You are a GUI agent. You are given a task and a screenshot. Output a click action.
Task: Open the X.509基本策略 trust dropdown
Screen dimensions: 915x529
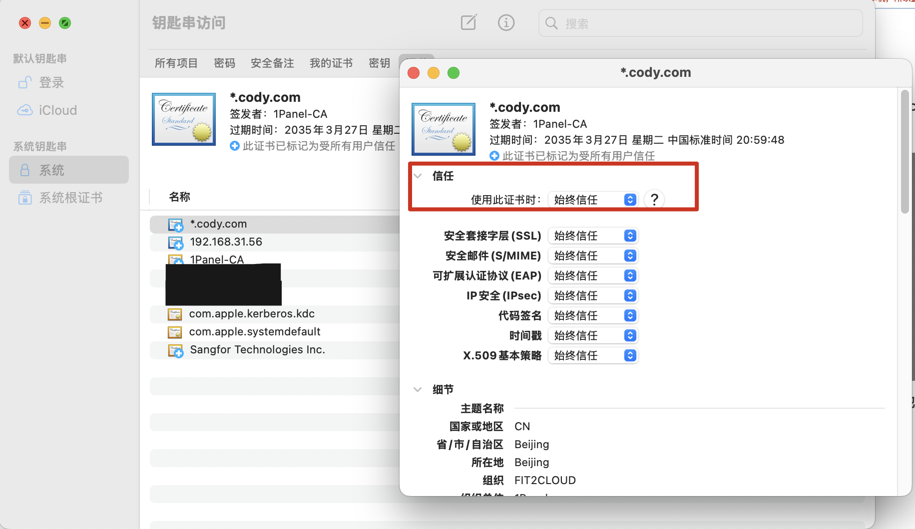click(593, 355)
